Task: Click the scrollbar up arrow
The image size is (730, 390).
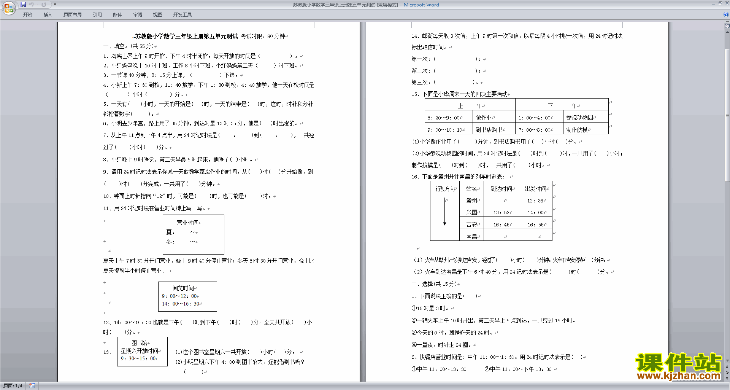Action: coord(727,32)
